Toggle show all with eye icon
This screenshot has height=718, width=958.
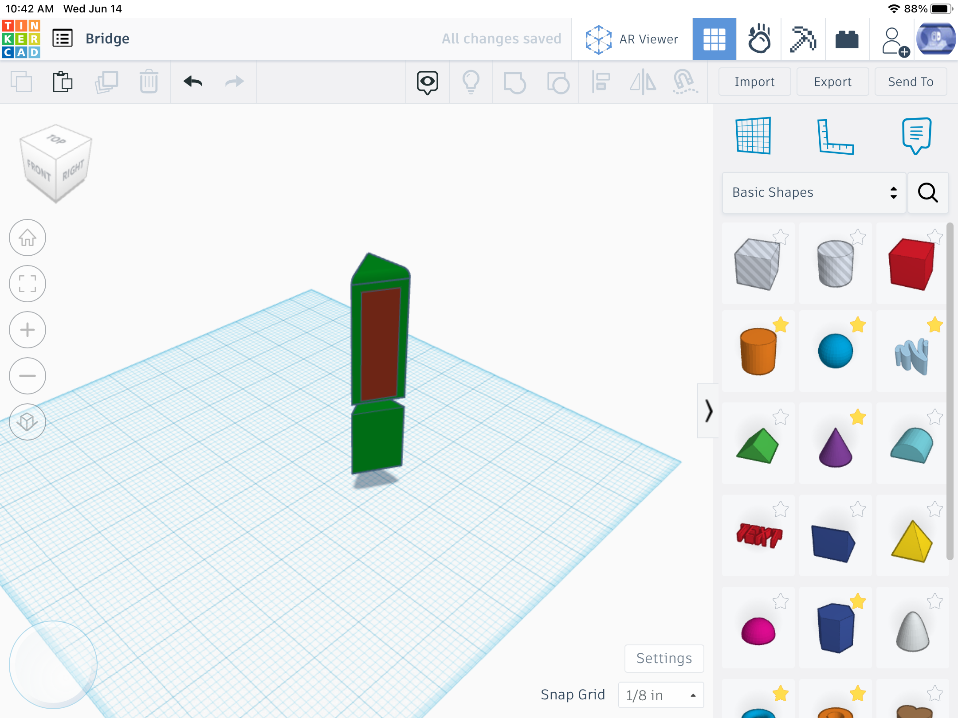coord(427,82)
